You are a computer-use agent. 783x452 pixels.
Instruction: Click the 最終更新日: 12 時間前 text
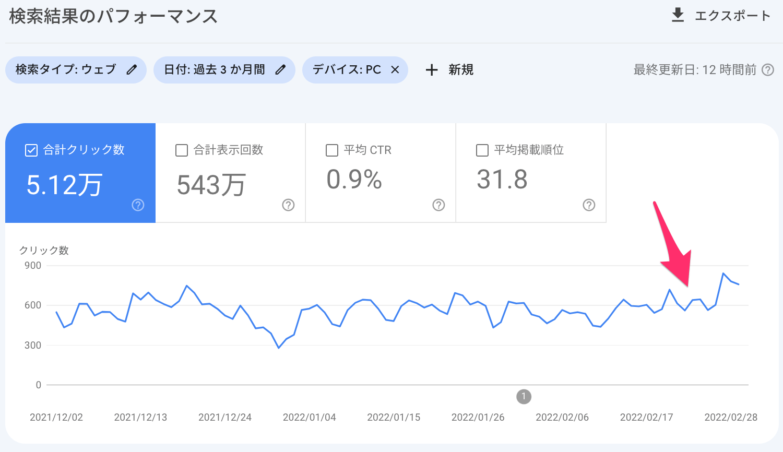(695, 70)
